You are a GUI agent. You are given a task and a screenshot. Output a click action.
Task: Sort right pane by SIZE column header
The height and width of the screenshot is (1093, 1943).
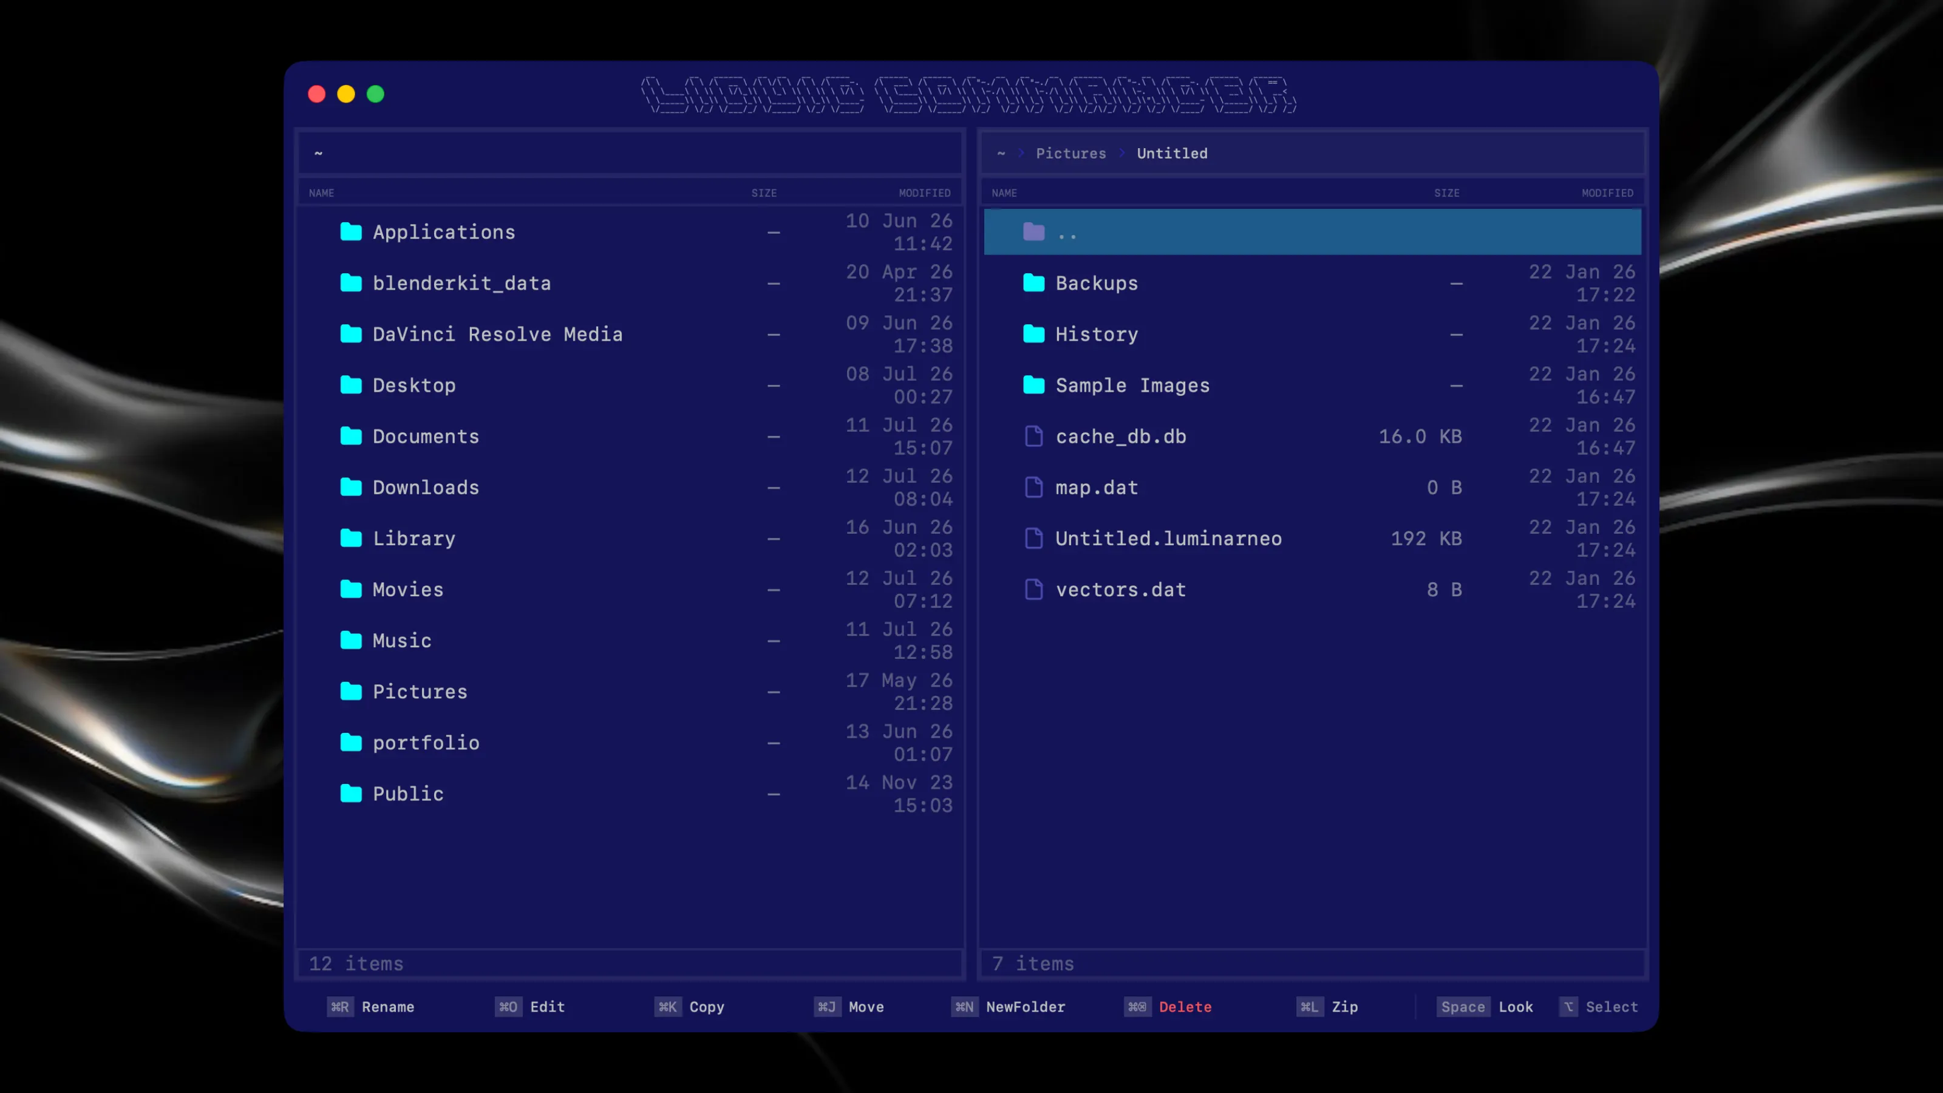pos(1447,193)
